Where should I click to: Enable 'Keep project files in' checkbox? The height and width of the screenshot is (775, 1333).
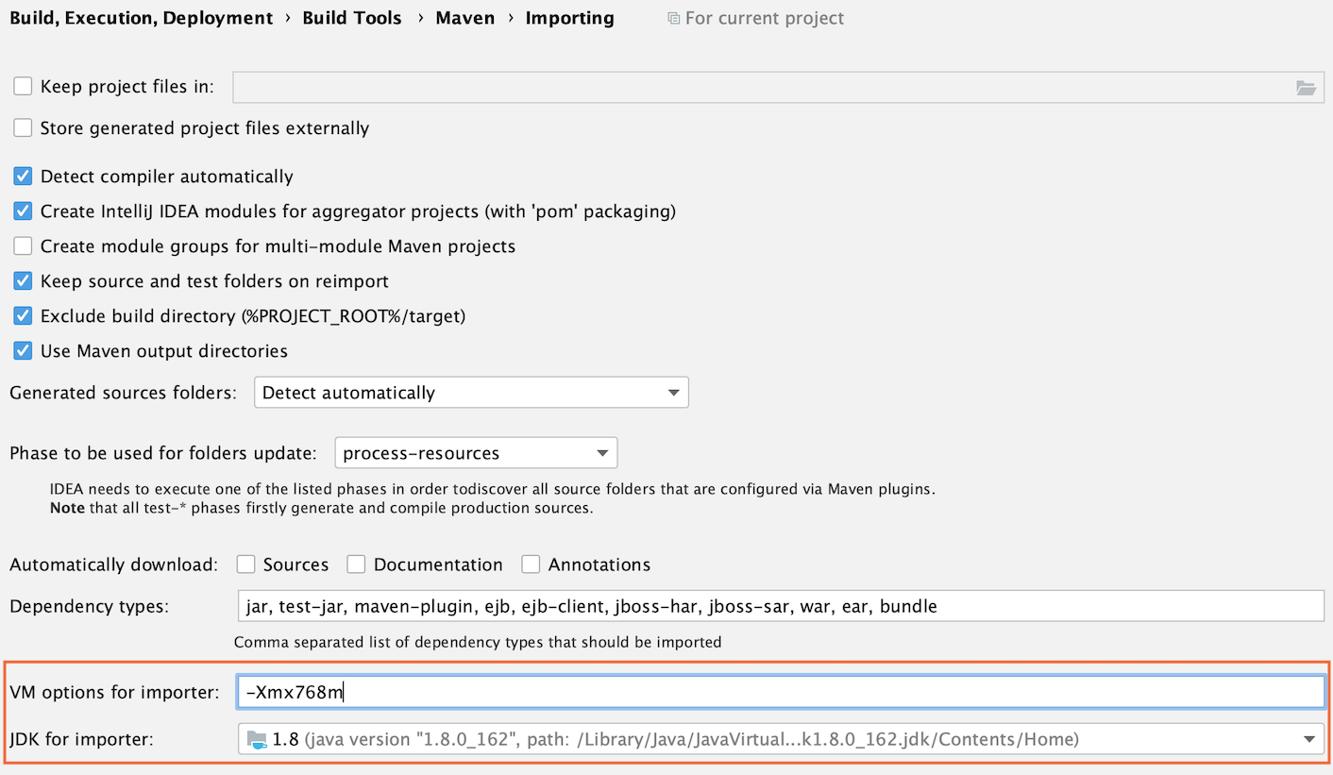(22, 86)
